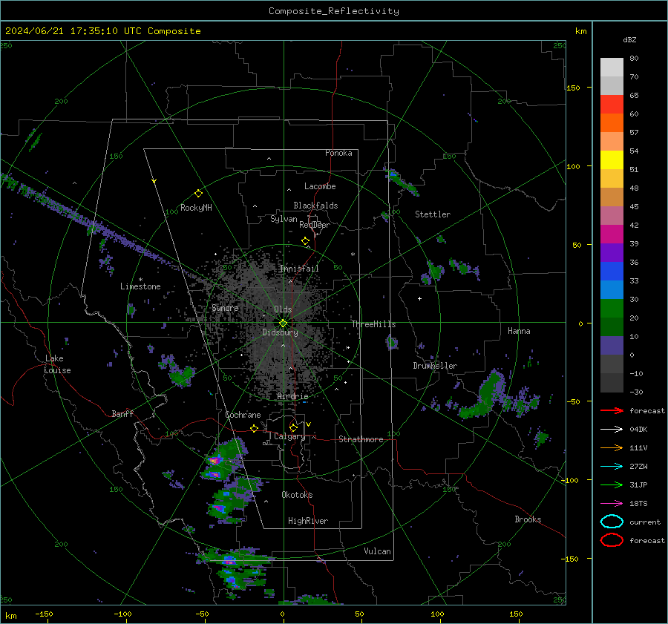
Task: Click the green echo west of Brooks near Drumheller
Action: [x=485, y=396]
